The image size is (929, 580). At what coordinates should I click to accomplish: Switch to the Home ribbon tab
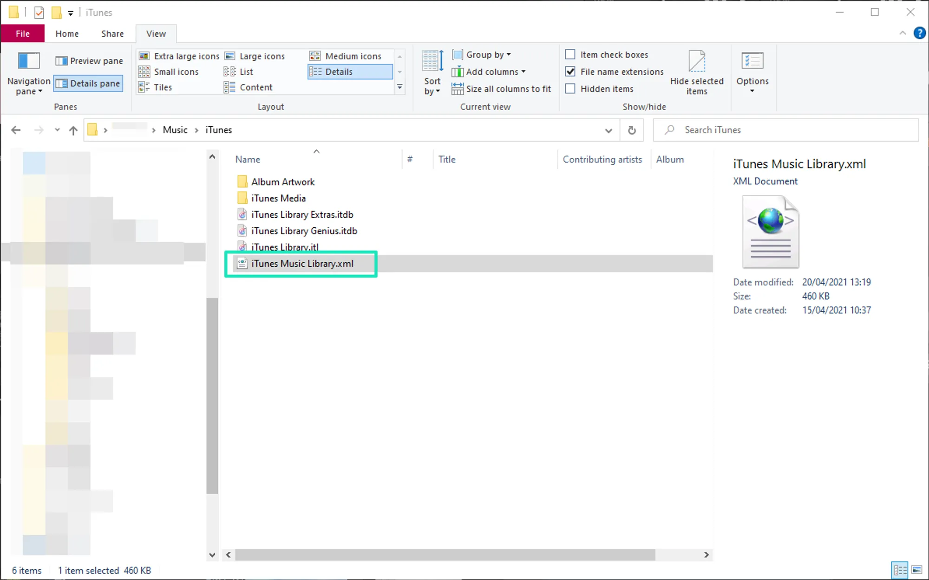click(67, 34)
